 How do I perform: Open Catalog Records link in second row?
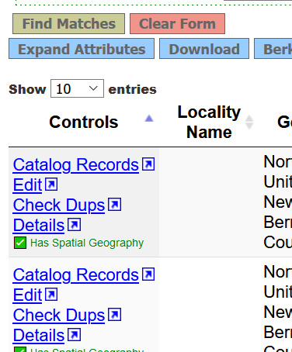coord(76,274)
